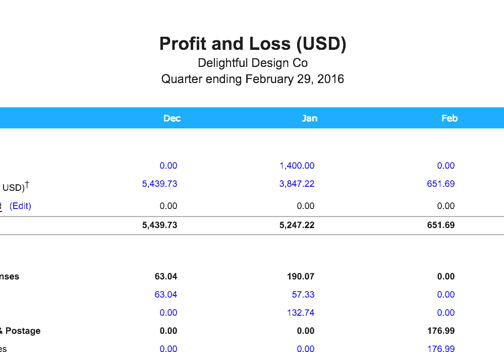The height and width of the screenshot is (352, 504).
Task: Select the Dec column header
Action: coord(172,118)
